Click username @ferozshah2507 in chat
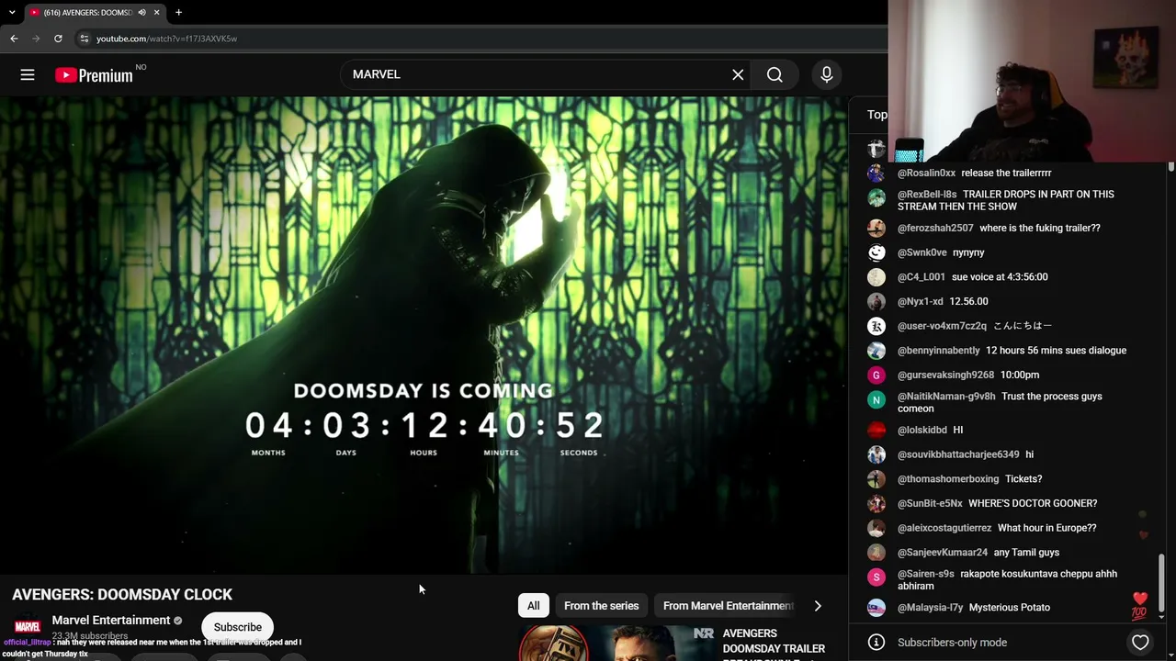 tap(935, 228)
